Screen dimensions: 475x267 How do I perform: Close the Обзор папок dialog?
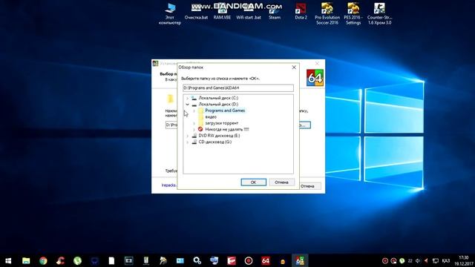pyautogui.click(x=294, y=67)
